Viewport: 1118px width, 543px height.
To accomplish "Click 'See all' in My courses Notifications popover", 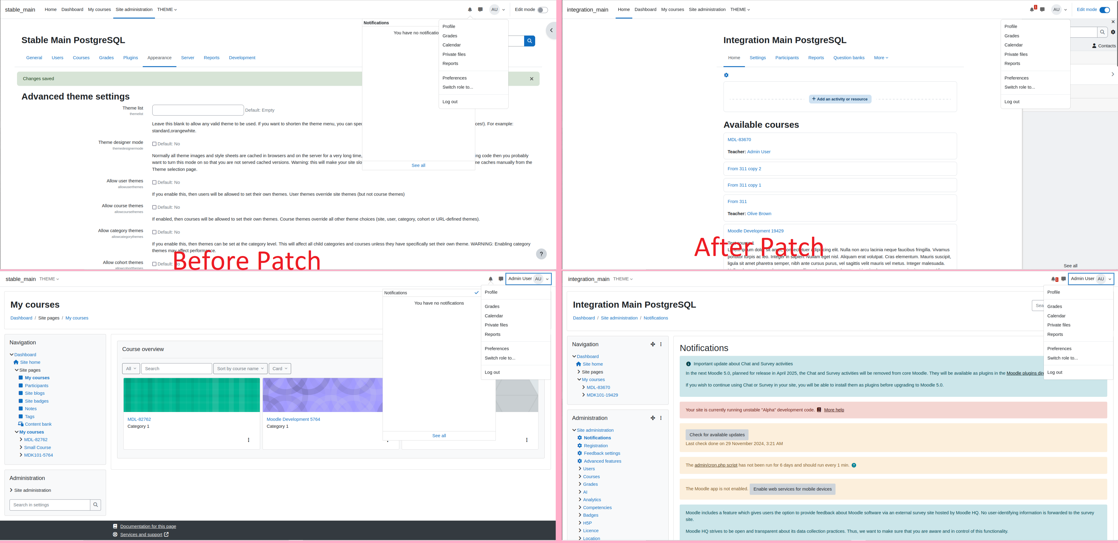I will (x=439, y=436).
